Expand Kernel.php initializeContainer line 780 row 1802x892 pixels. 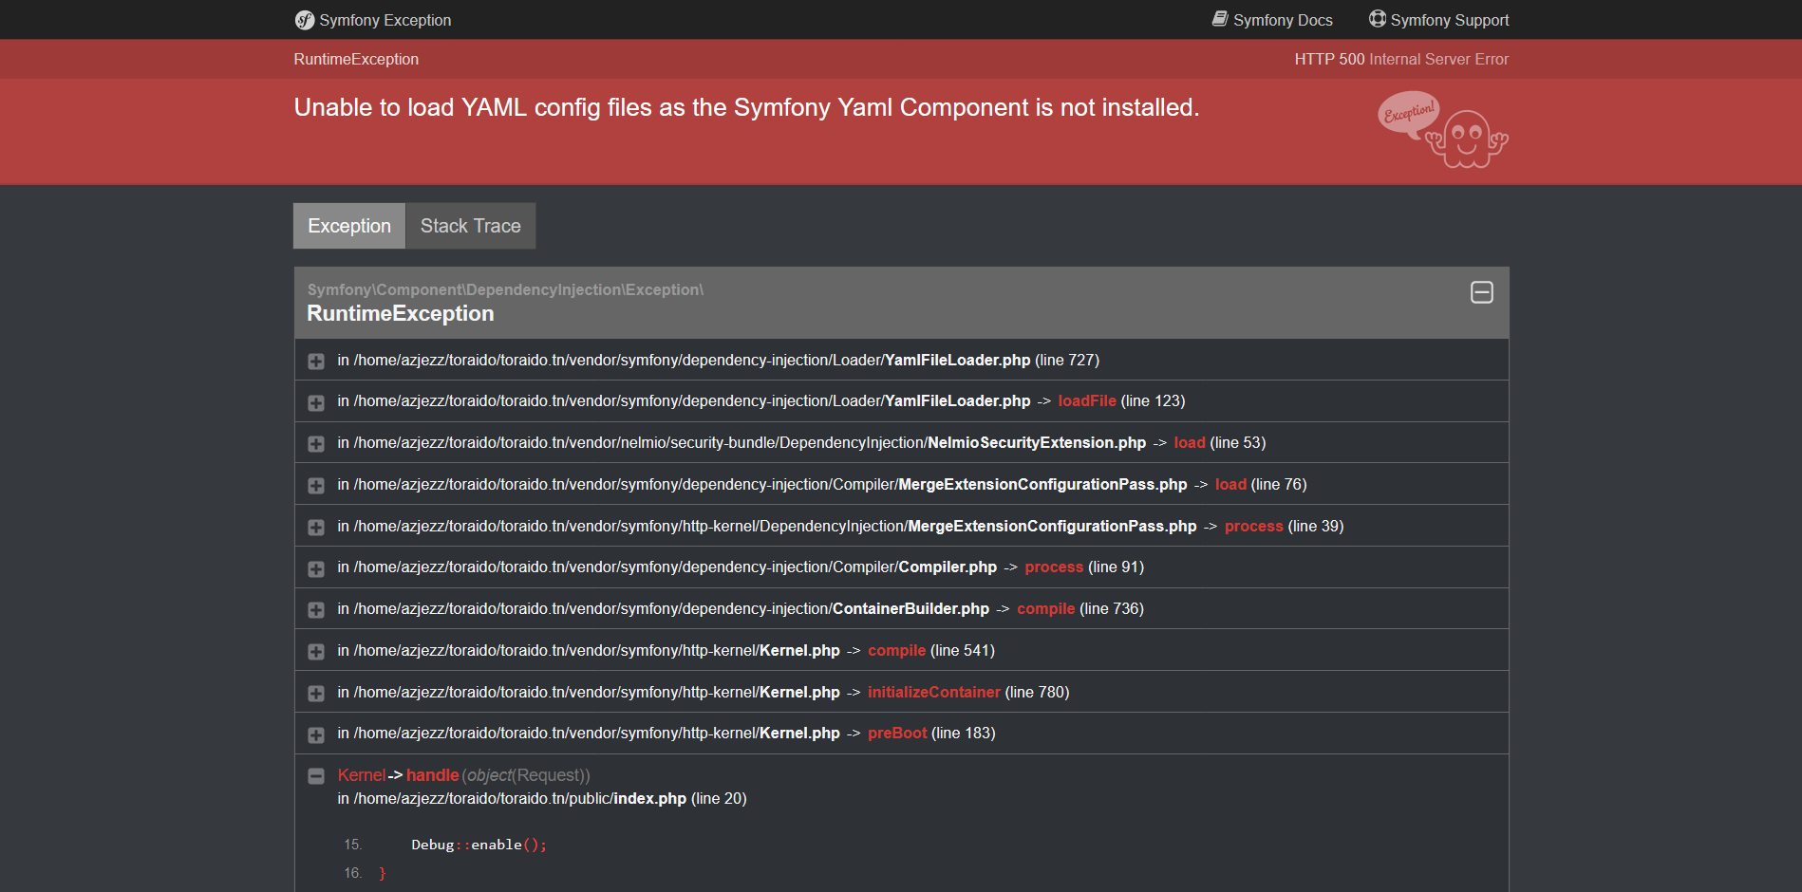[316, 694]
